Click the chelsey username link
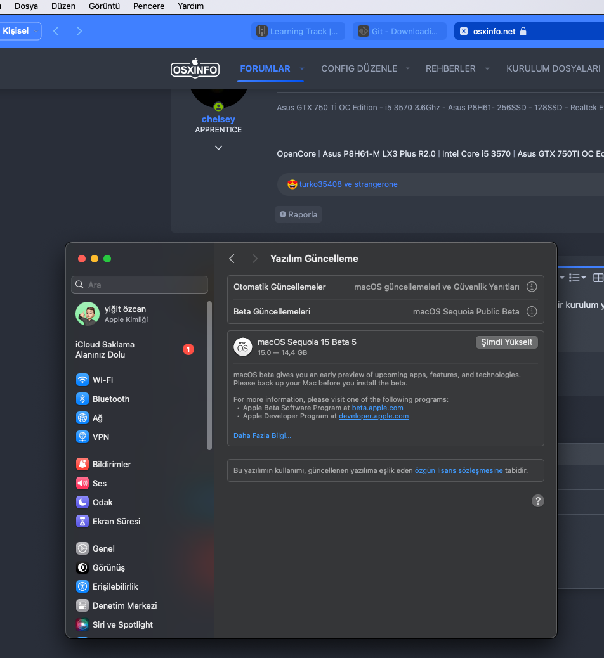Screen dimensions: 604x658 [x=218, y=119]
